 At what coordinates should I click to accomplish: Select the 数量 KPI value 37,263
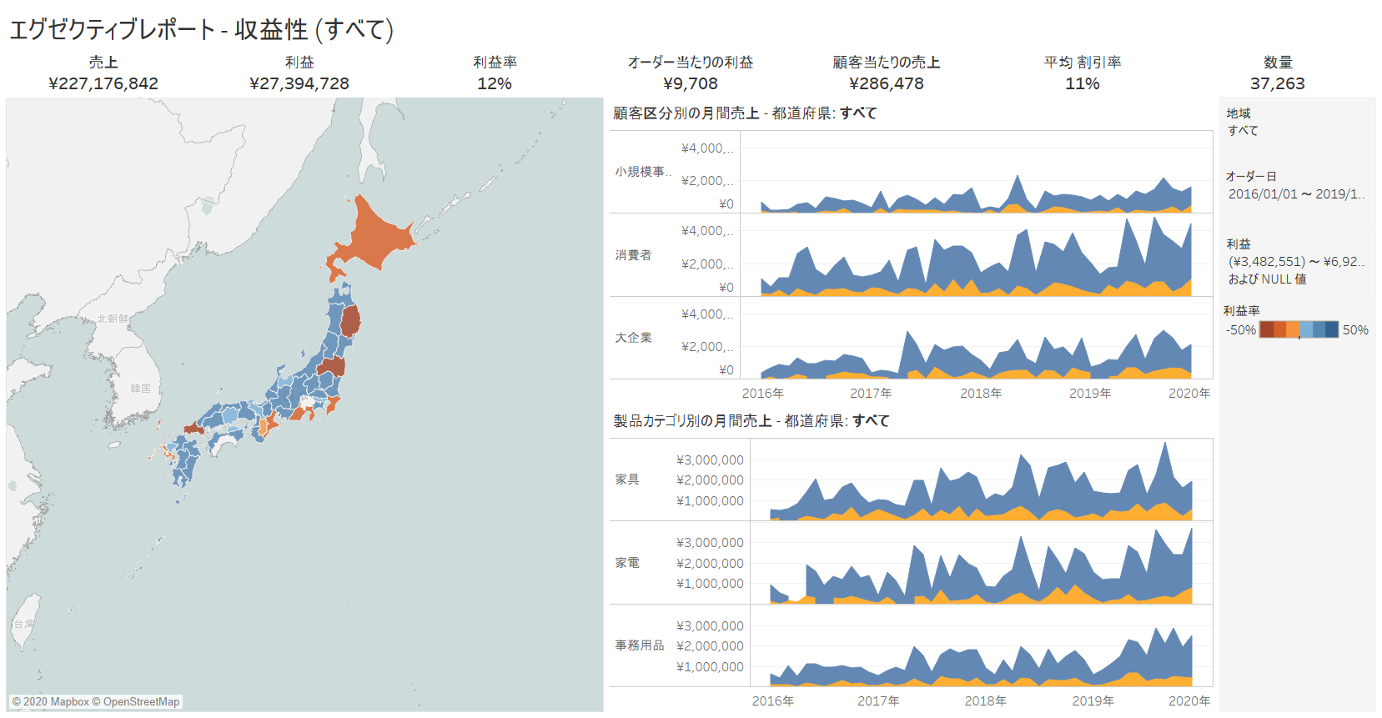click(x=1277, y=83)
